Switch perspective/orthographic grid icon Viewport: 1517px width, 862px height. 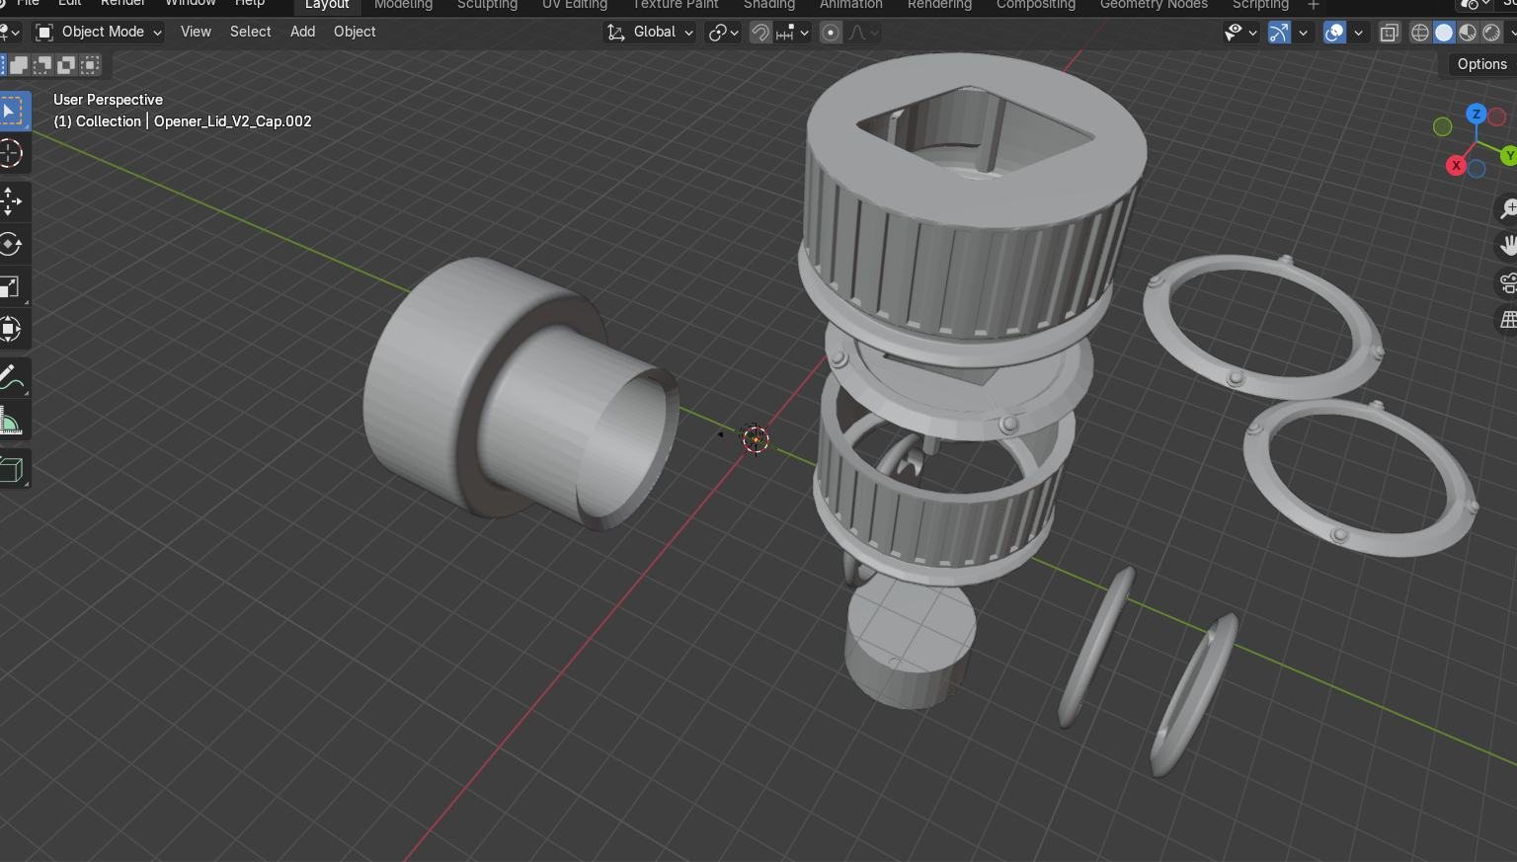coord(1508,320)
